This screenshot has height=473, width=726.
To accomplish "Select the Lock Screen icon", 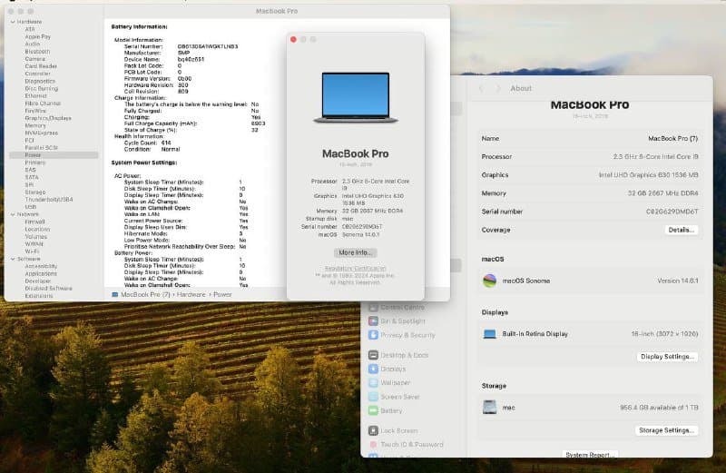I will pyautogui.click(x=373, y=430).
